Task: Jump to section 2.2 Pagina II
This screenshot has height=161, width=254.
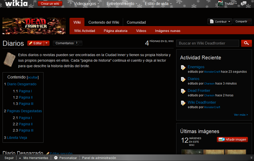Action: point(26,124)
